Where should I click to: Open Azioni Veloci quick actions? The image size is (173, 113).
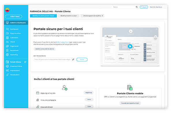[x=14, y=16]
